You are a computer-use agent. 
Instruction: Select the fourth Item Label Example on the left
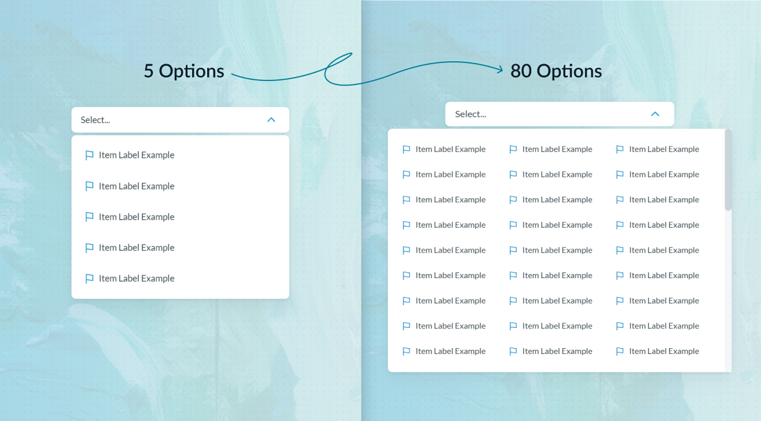click(x=137, y=248)
